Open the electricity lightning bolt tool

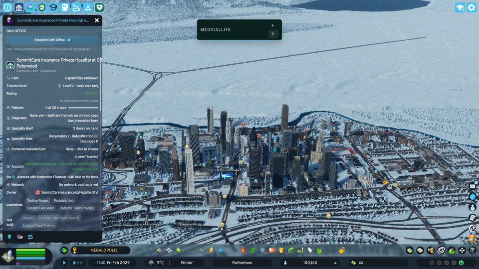(211, 251)
